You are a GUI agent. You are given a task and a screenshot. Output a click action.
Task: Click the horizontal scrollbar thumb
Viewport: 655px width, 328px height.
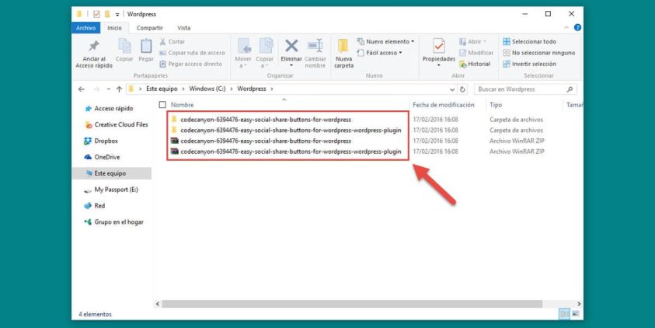click(352, 304)
